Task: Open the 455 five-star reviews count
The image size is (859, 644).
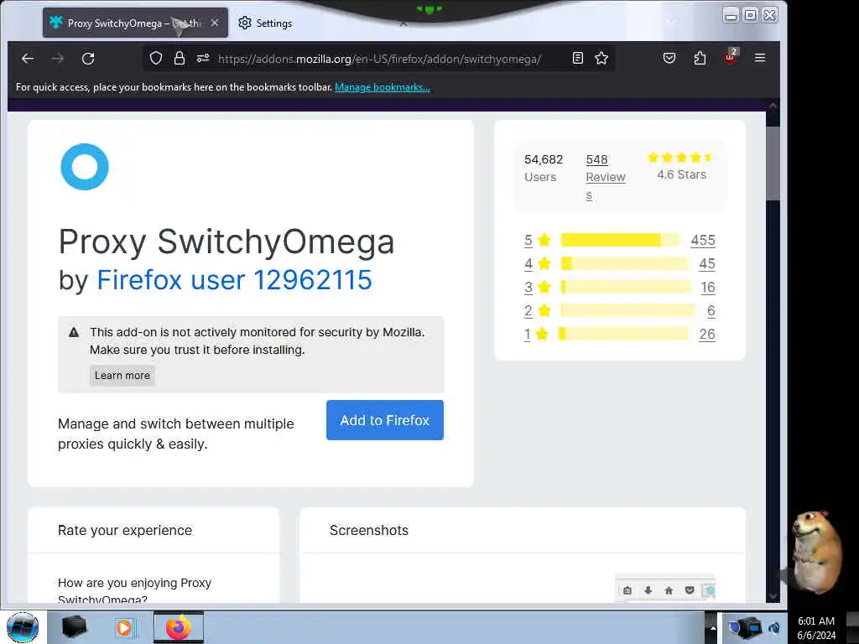Action: click(x=703, y=240)
